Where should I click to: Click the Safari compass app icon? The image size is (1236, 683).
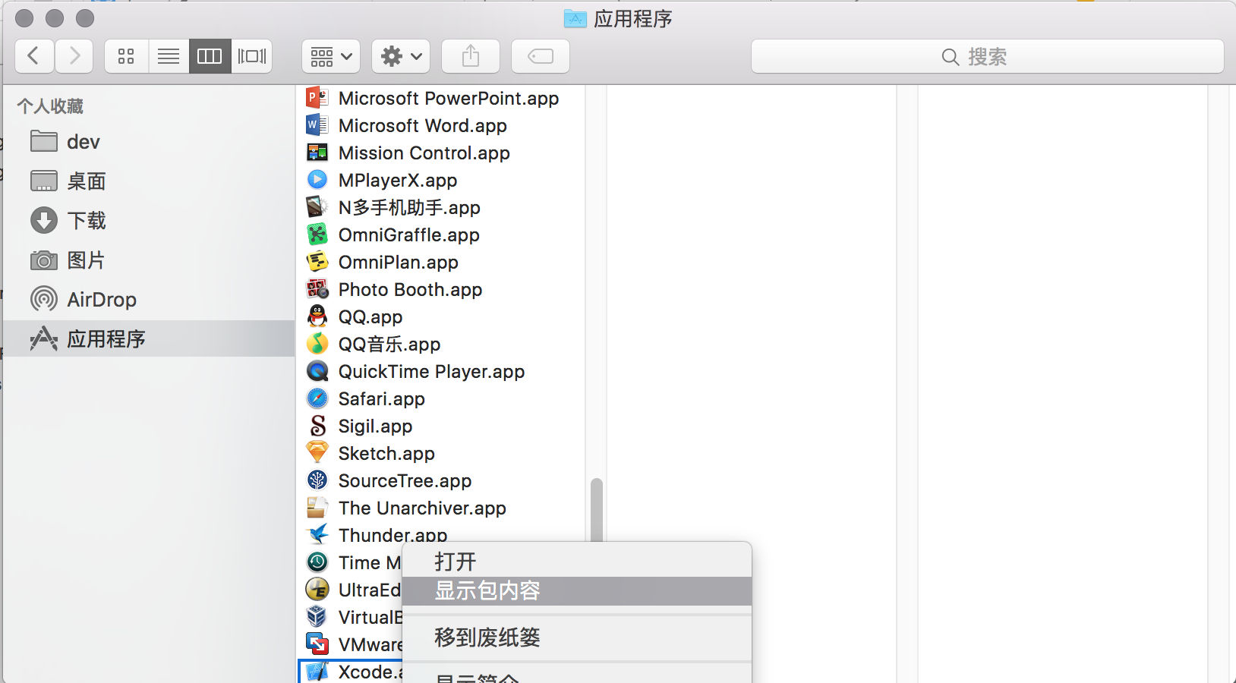pos(317,398)
